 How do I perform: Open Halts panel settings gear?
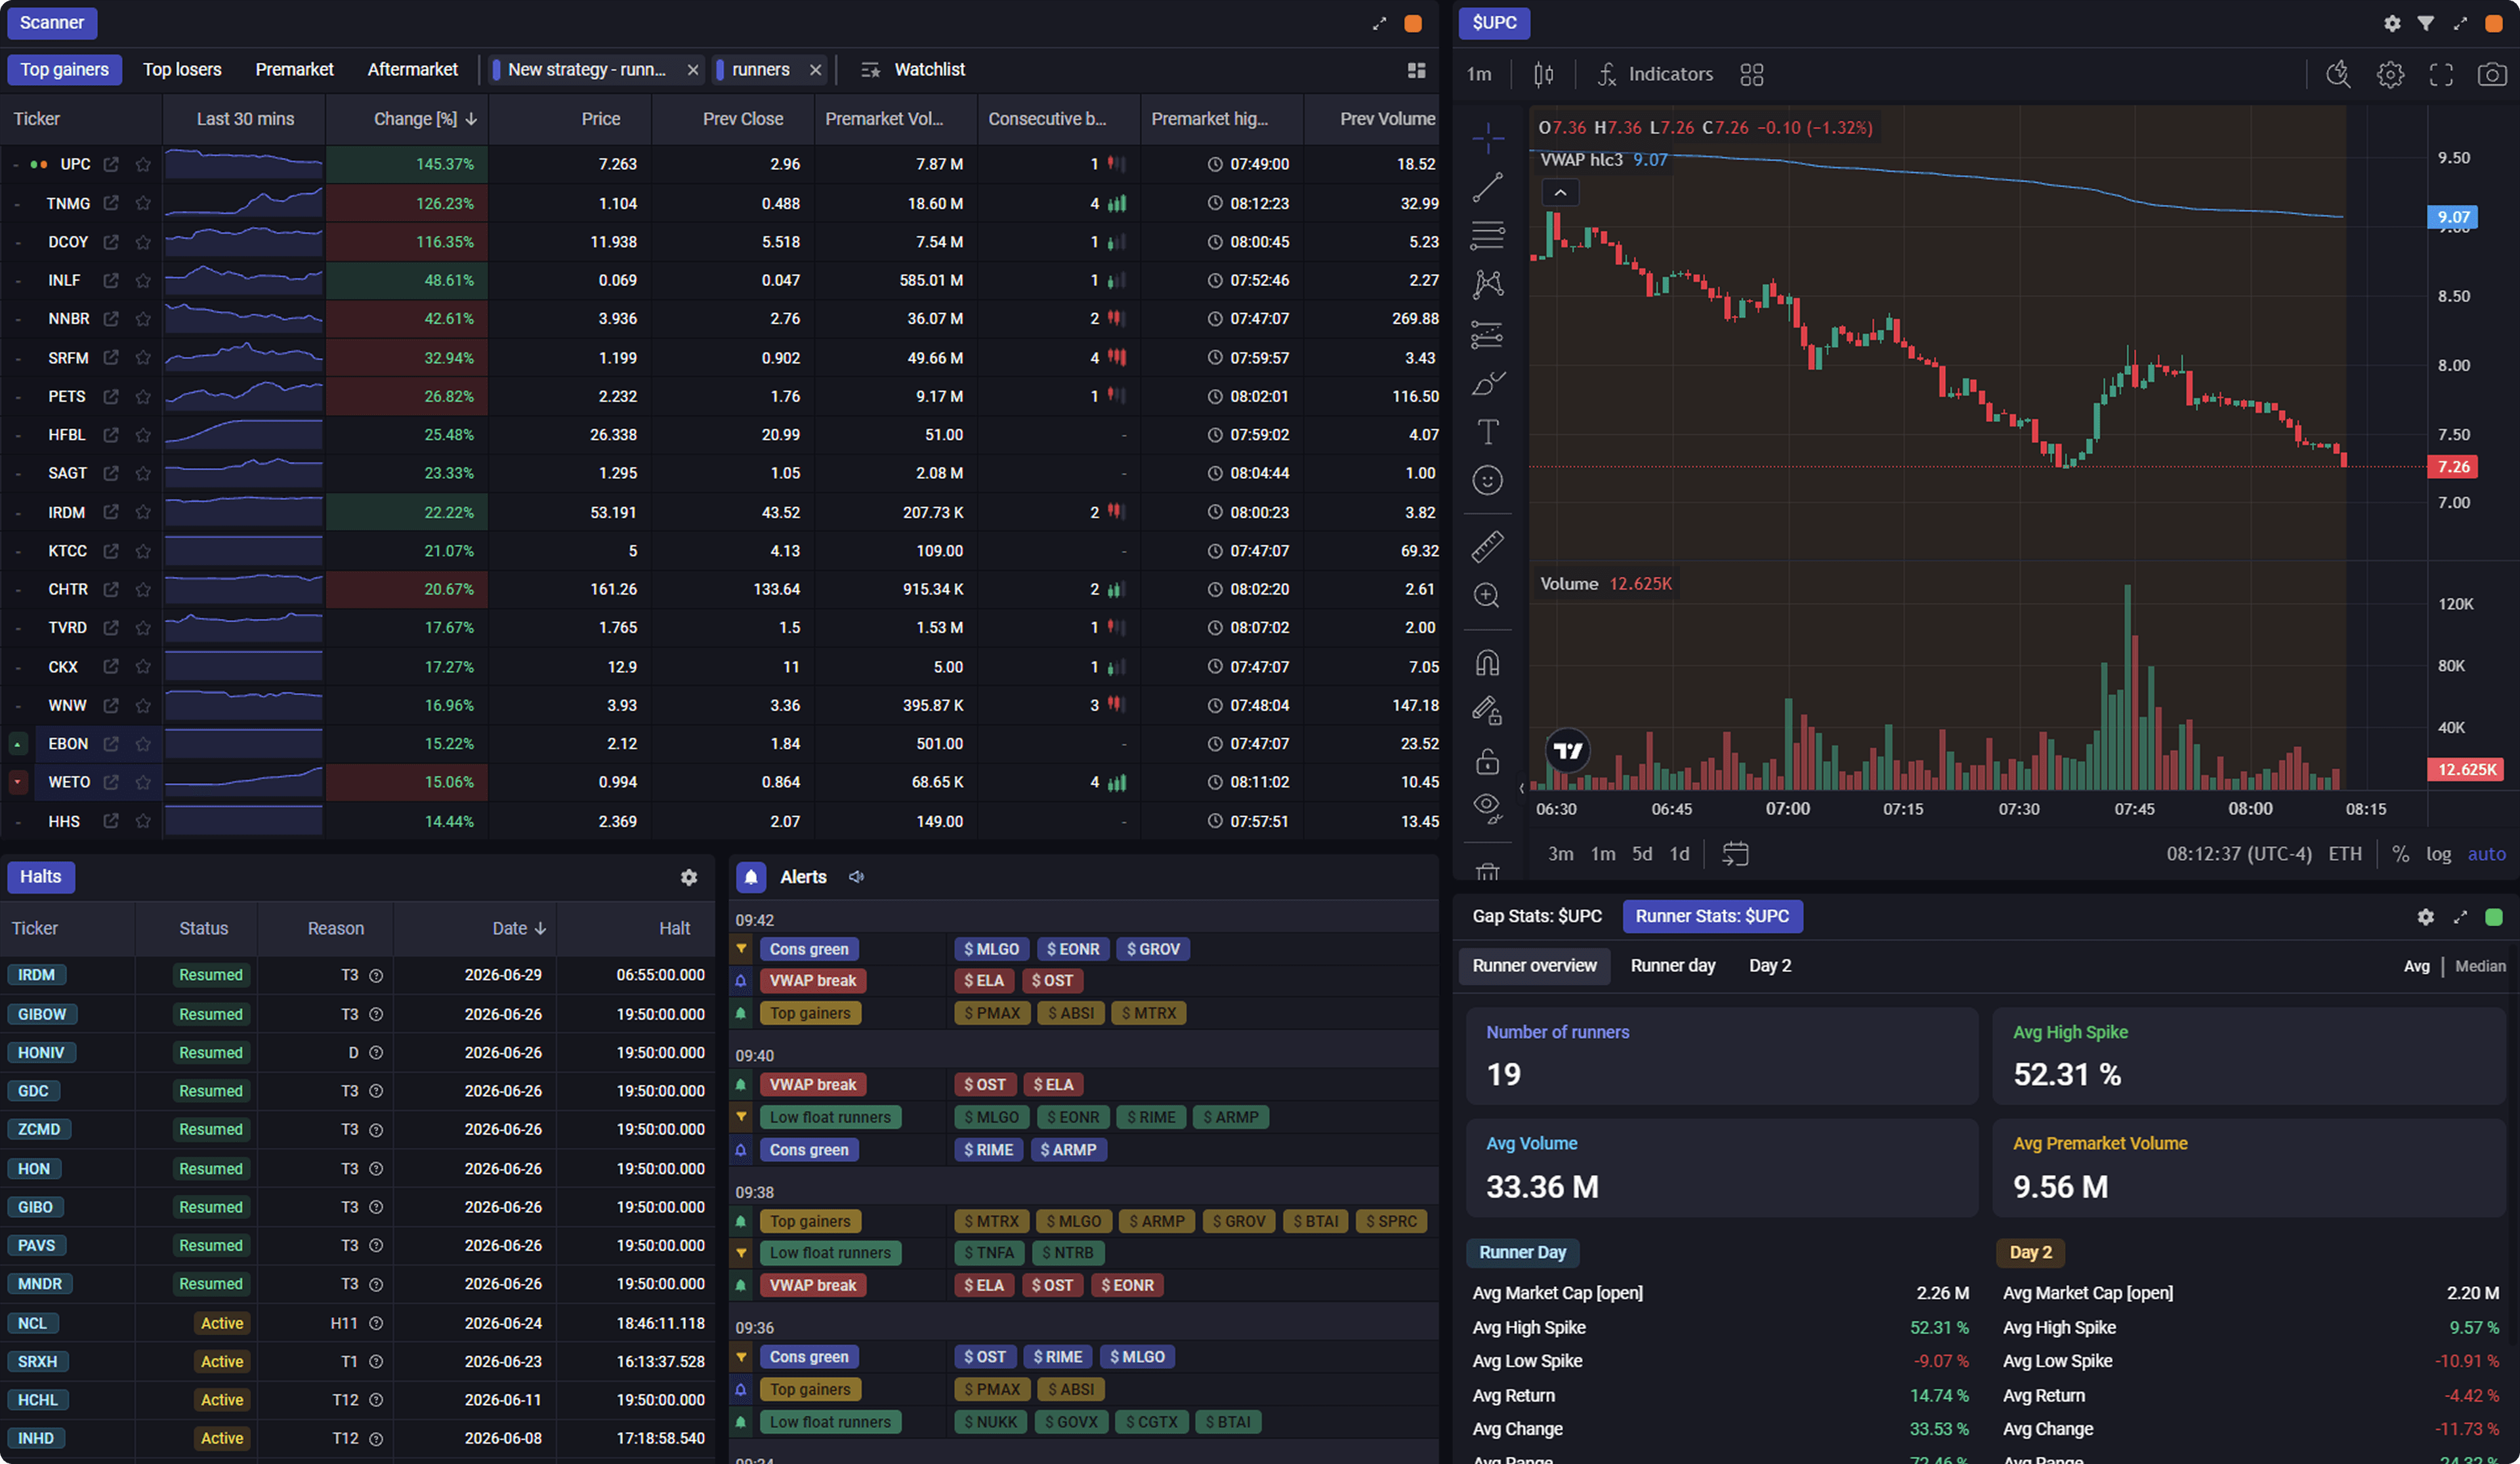click(x=689, y=877)
